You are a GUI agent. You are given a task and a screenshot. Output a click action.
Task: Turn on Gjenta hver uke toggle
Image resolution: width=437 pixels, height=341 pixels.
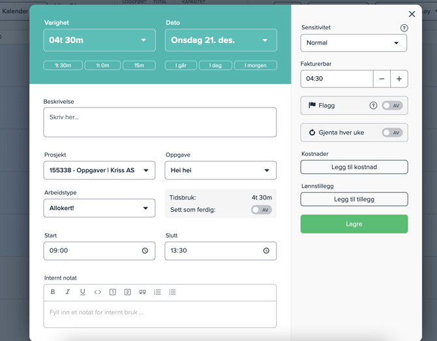pos(392,132)
